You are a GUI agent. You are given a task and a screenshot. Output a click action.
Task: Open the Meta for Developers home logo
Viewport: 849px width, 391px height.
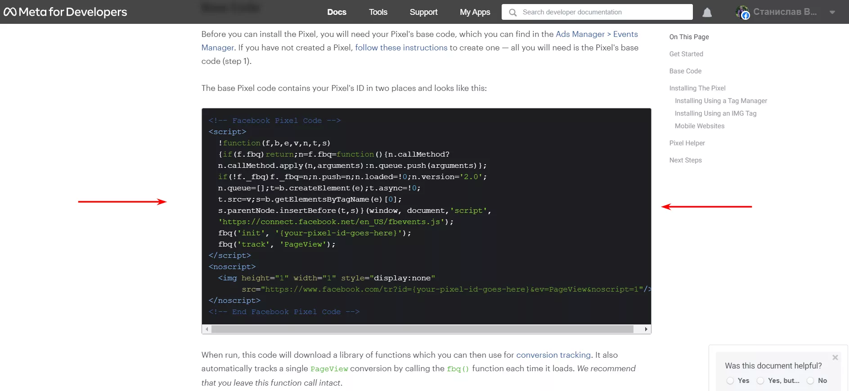[65, 12]
